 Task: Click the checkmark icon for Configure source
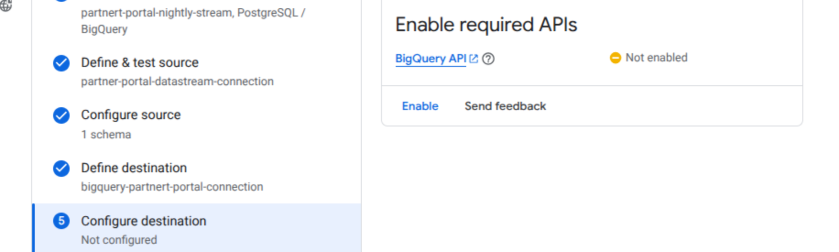tap(61, 115)
